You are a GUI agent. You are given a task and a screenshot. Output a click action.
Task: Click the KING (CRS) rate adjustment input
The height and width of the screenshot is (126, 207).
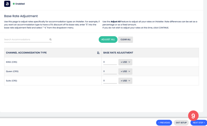(110, 62)
